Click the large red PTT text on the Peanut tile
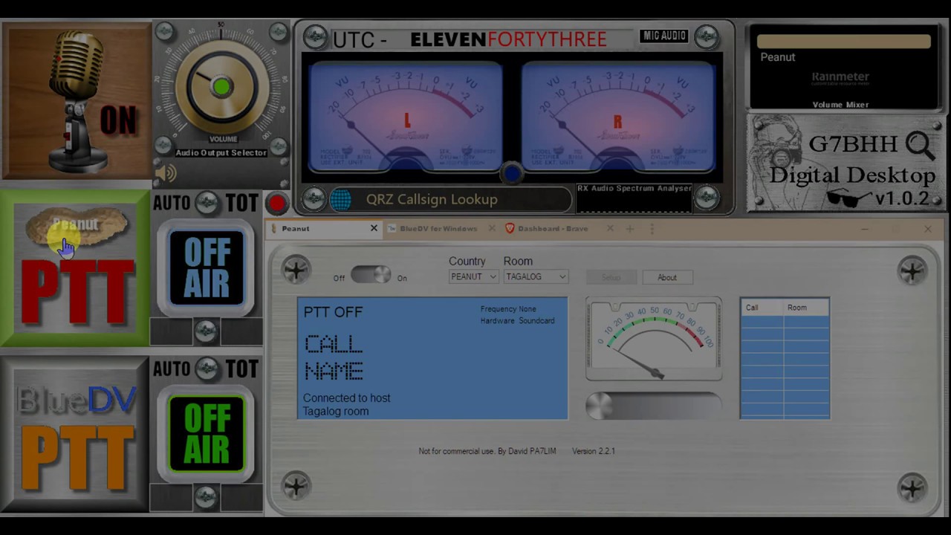This screenshot has width=951, height=535. [77, 293]
